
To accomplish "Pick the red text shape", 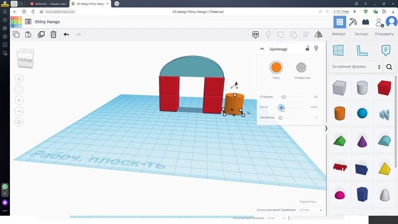I will point(340,167).
